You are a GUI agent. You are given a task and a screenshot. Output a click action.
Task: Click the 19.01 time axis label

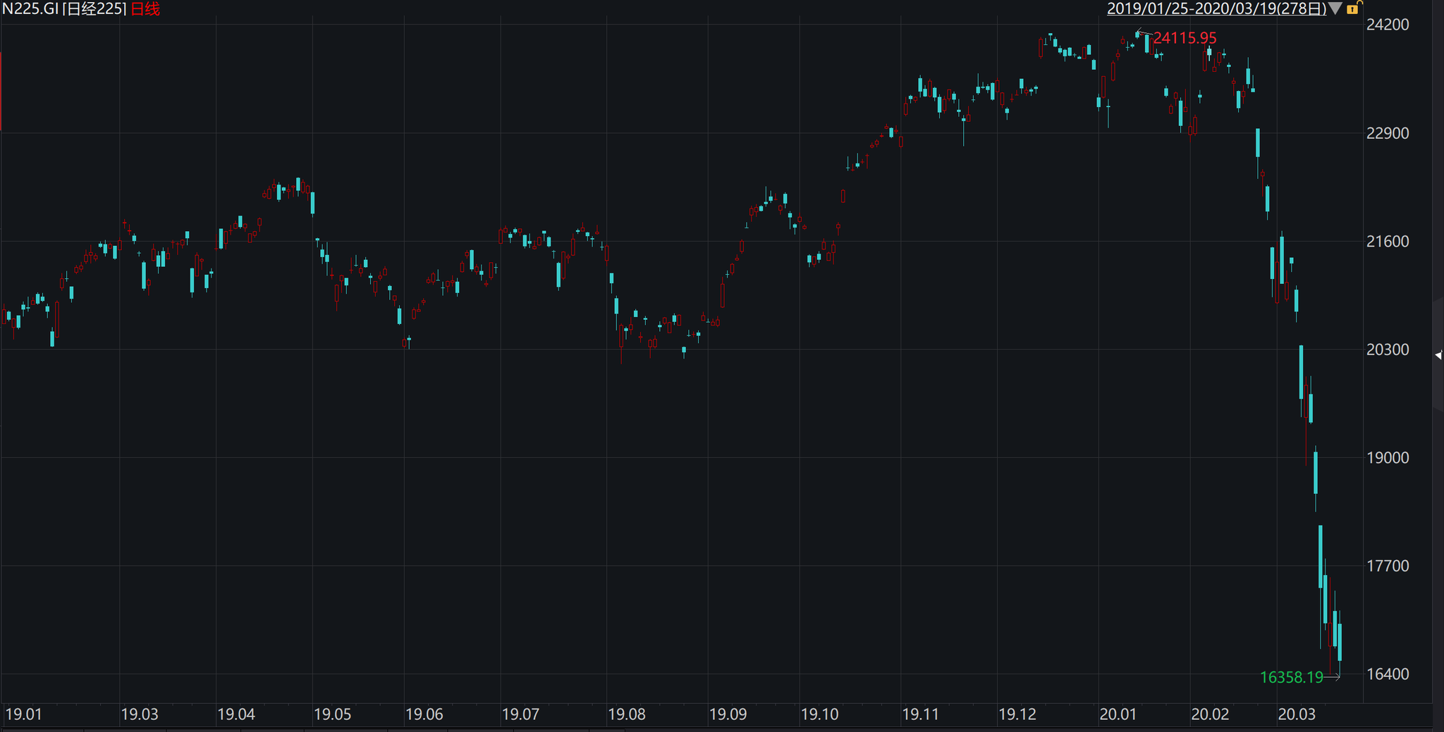pyautogui.click(x=23, y=714)
